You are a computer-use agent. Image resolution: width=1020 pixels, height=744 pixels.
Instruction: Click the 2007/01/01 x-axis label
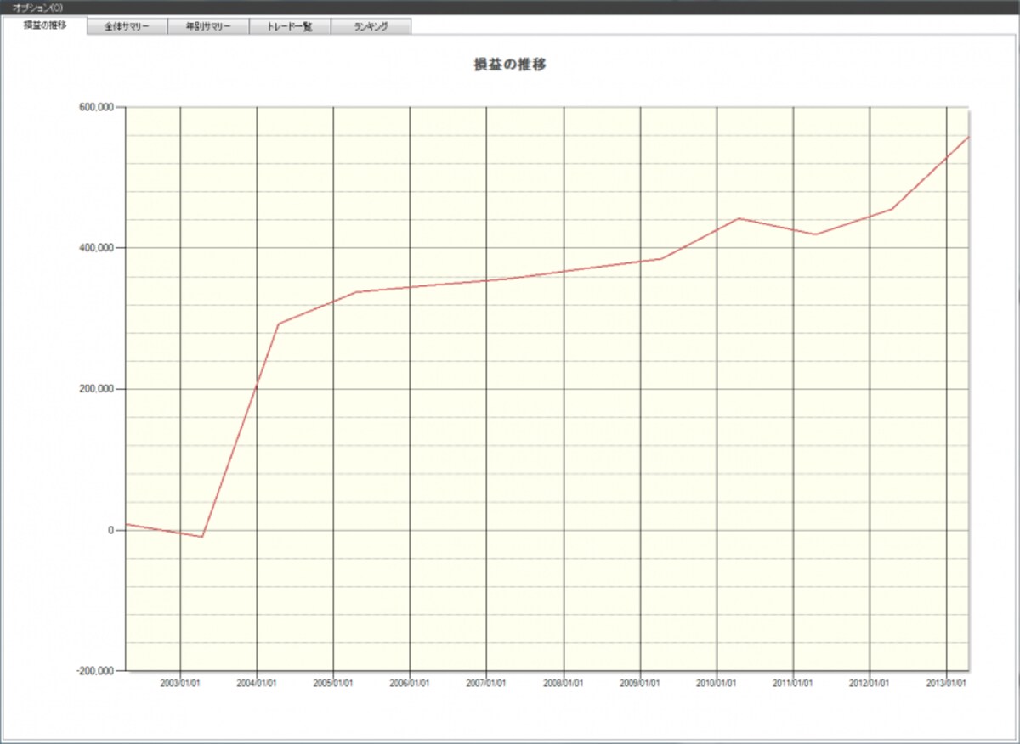[x=486, y=683]
